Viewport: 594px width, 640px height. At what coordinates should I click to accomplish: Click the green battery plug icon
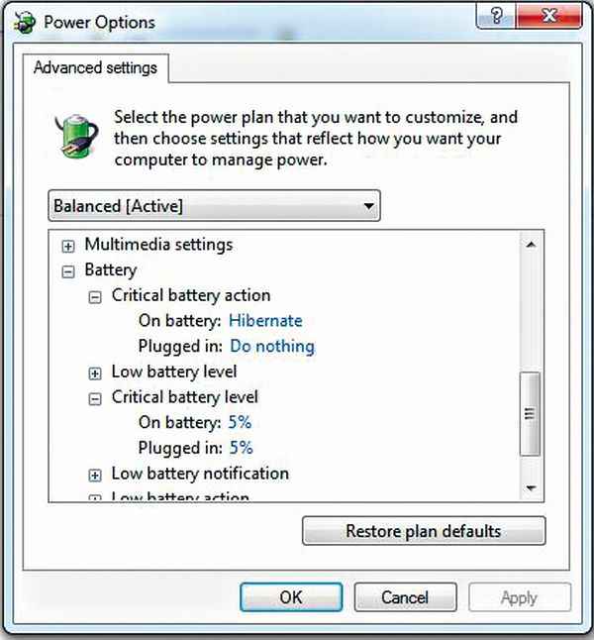[77, 137]
